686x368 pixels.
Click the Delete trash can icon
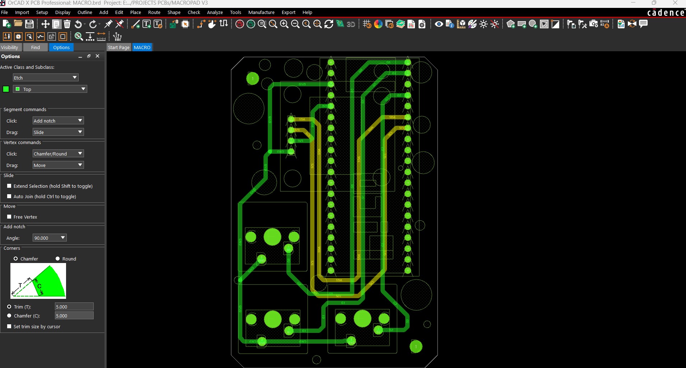point(67,24)
